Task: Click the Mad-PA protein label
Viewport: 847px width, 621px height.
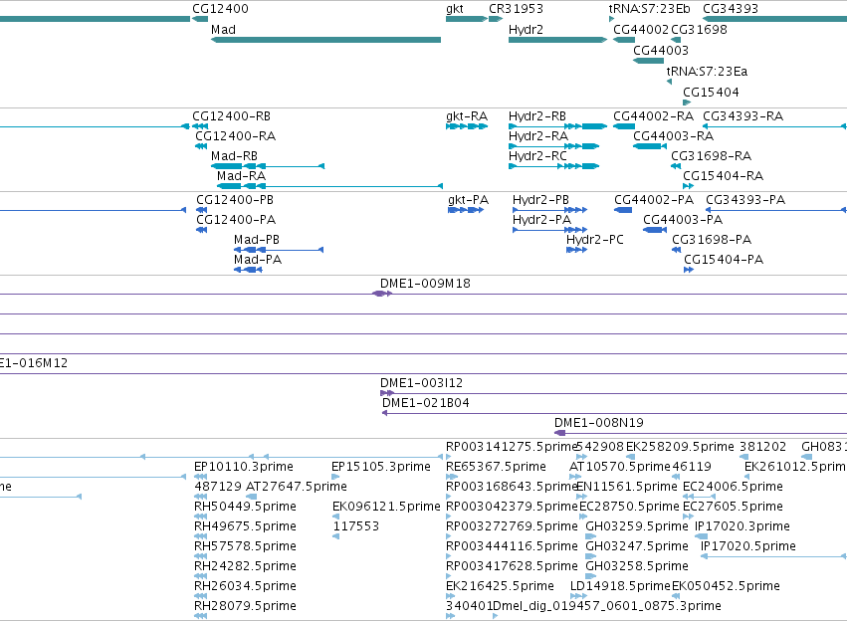Action: click(258, 260)
